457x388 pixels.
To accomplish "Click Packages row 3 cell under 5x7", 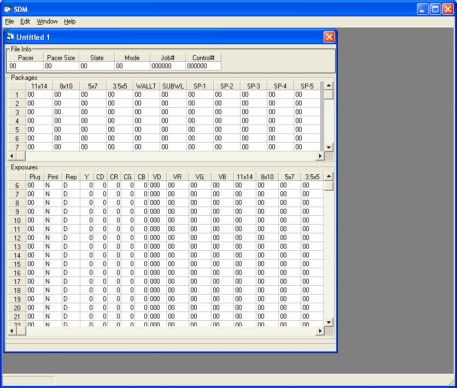I will 93,112.
